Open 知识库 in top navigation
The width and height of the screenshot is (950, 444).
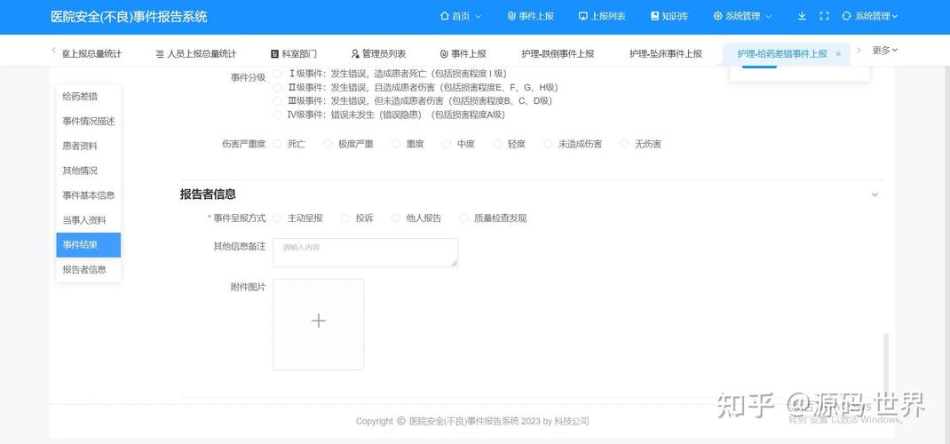click(669, 16)
